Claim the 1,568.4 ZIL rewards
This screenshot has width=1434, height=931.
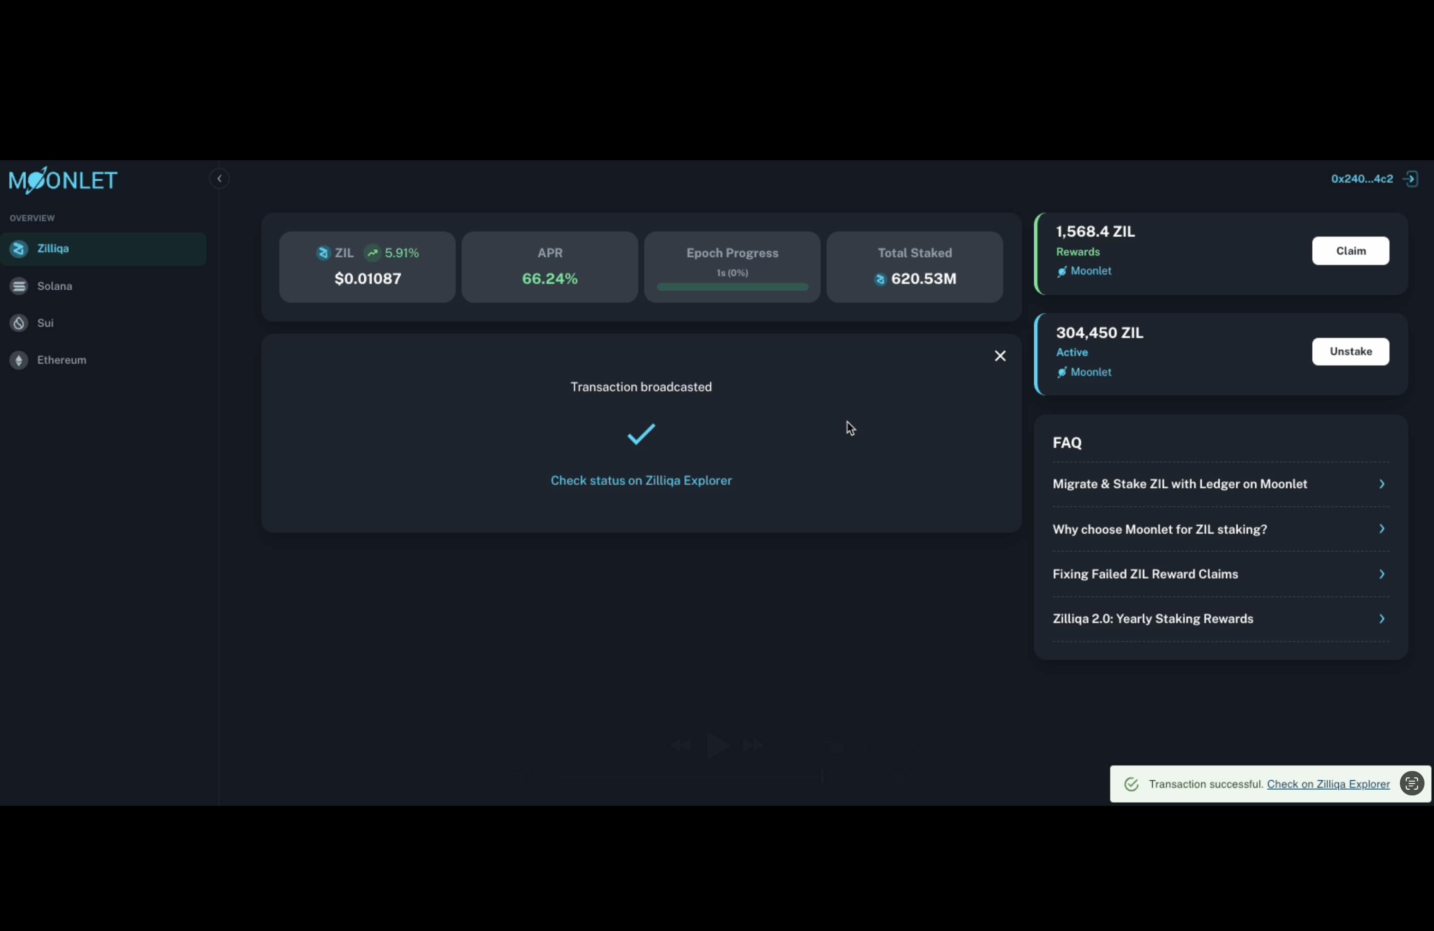tap(1350, 251)
